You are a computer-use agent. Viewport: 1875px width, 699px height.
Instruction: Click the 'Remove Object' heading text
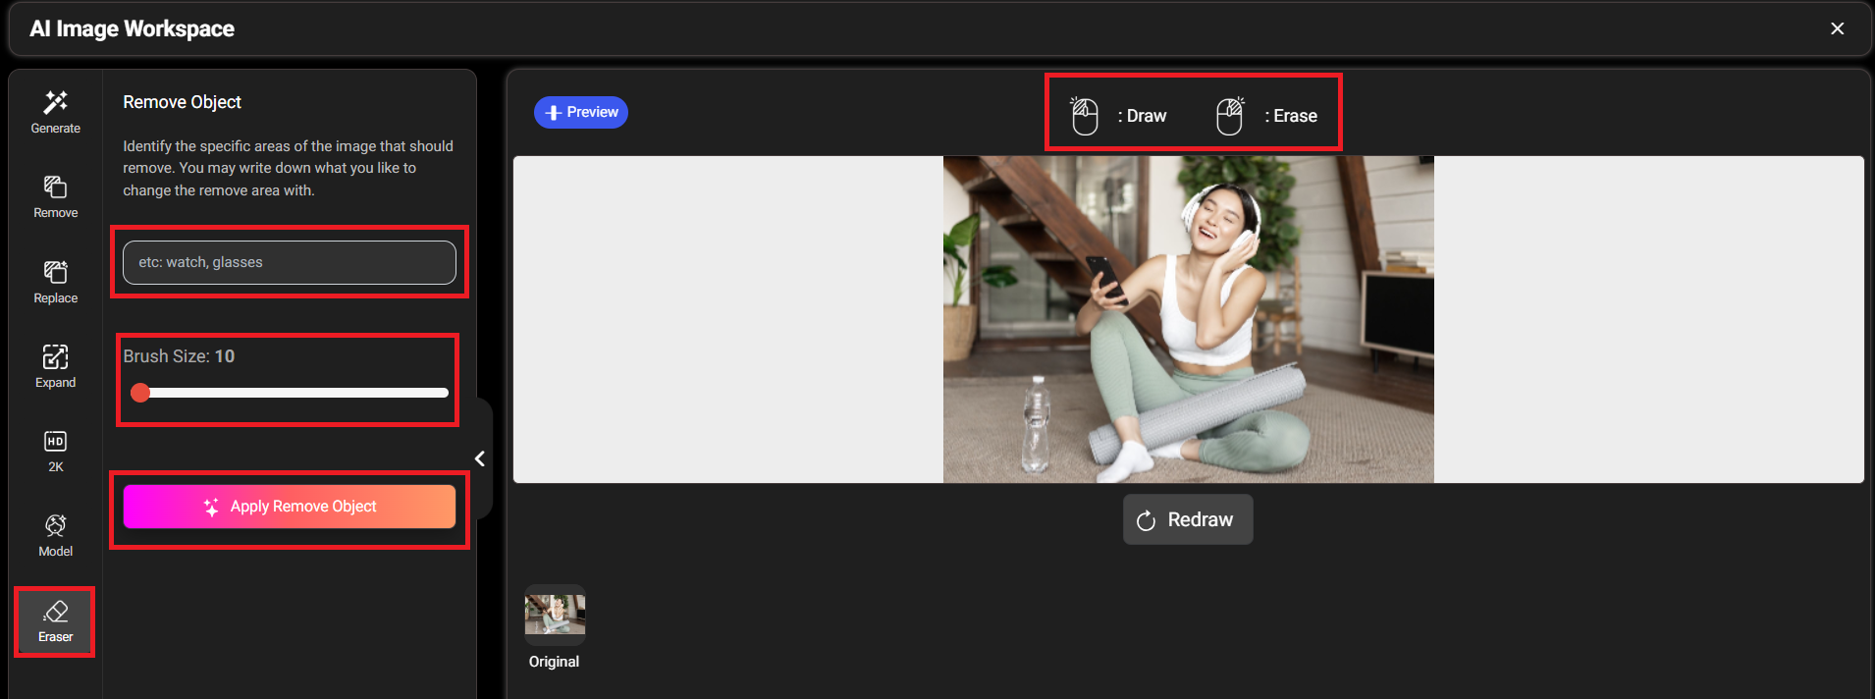point(182,102)
